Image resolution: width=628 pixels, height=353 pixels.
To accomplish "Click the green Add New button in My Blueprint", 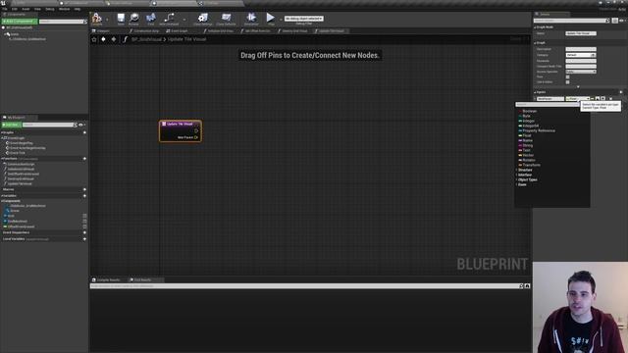I will [11, 125].
